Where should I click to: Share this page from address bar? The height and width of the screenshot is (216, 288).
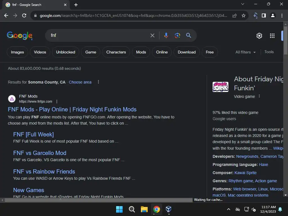234,16
